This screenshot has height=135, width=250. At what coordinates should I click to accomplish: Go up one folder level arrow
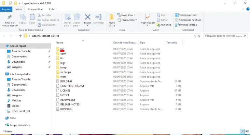click(x=21, y=36)
